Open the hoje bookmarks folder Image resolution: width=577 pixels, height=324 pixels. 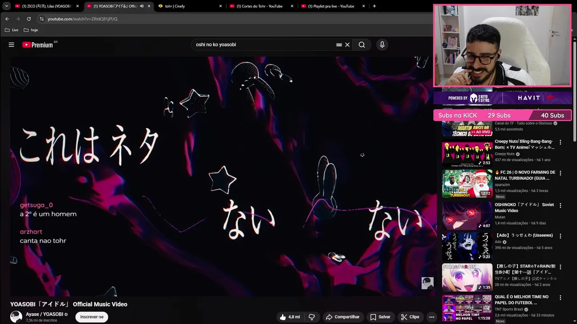click(31, 30)
